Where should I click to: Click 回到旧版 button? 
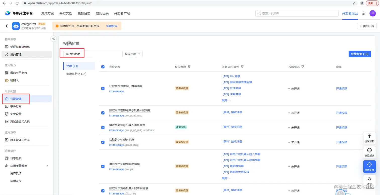[x=367, y=26]
